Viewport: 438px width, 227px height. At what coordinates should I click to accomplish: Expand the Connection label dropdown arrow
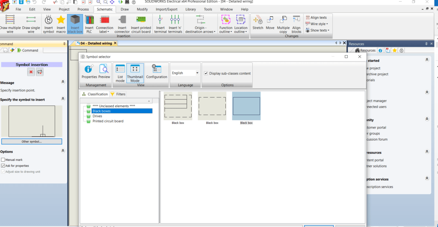(108, 32)
